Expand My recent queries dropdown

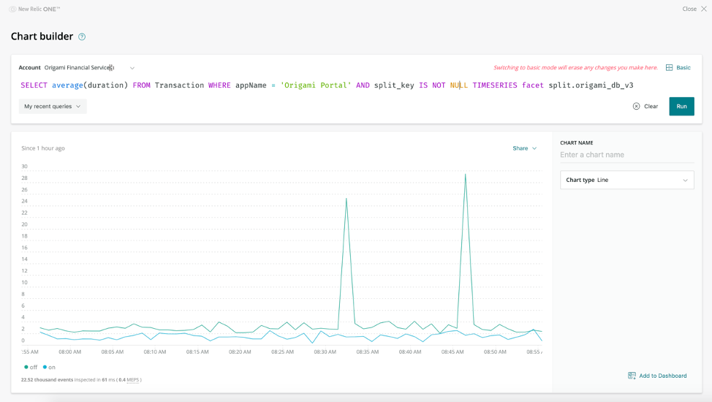(x=53, y=106)
